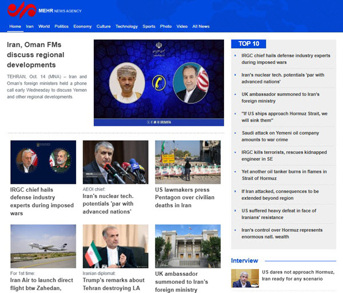This screenshot has height=293, width=343.
Task: Click the damaged street photo thumbnail
Action: point(188,162)
